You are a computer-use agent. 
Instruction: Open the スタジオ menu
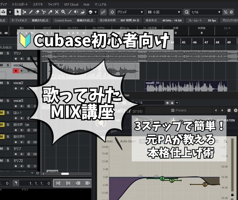coord(38,4)
